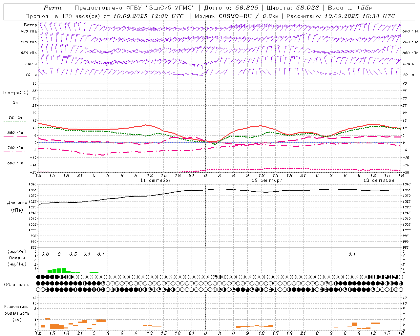Click the "0.5" three-hour precipitation value
Viewport: 420px width, 336px height.
pos(73,254)
